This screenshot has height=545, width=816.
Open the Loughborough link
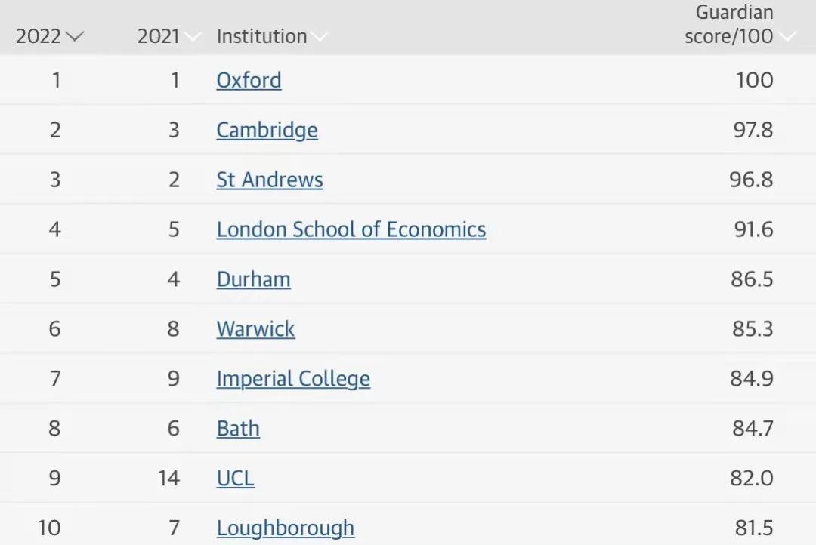point(286,528)
